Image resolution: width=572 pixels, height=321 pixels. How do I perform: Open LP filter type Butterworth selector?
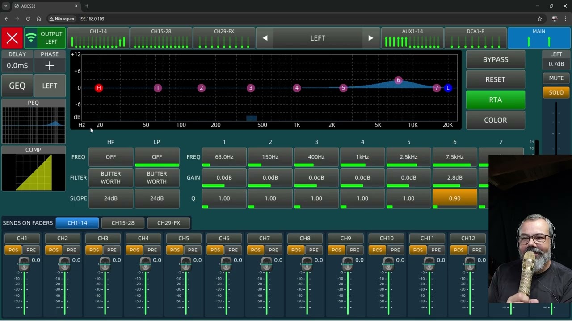157,177
